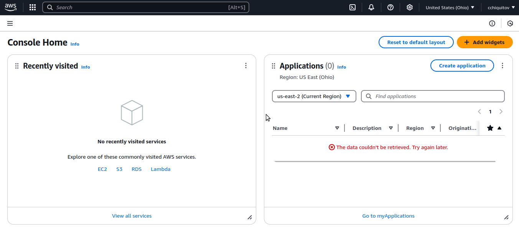
Task: Open Recently visited widget options menu
Action: point(246,66)
